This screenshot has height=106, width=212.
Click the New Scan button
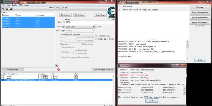pos(65,15)
